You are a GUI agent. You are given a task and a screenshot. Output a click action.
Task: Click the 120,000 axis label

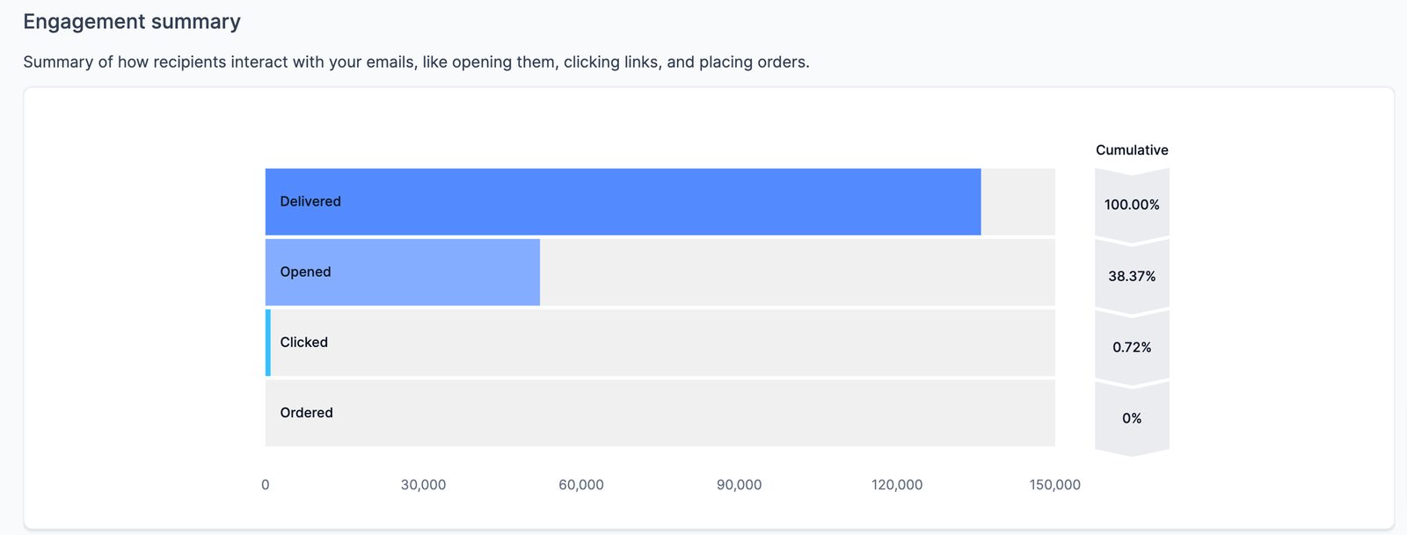[897, 485]
